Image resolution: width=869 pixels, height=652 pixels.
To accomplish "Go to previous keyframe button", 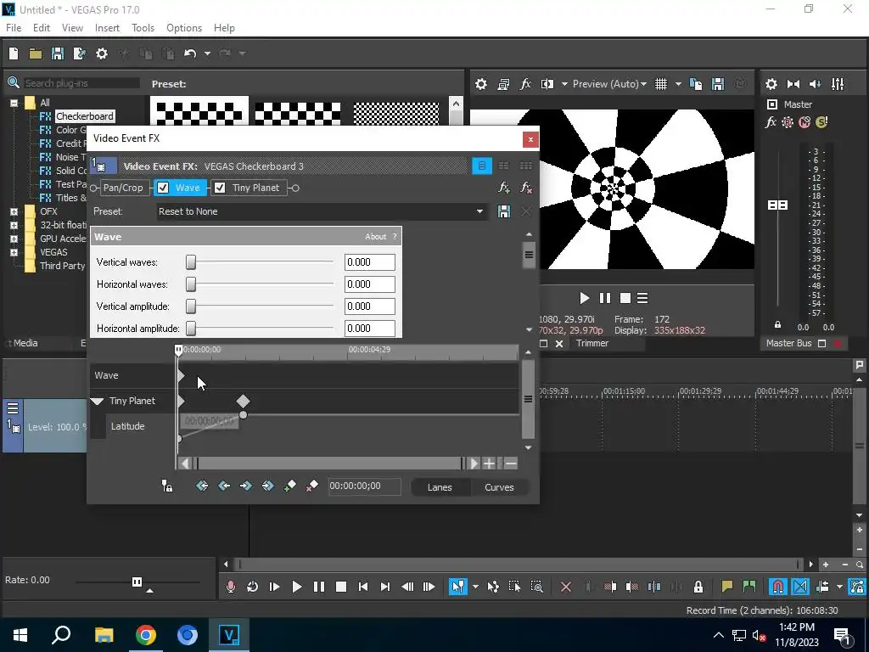I will (224, 486).
